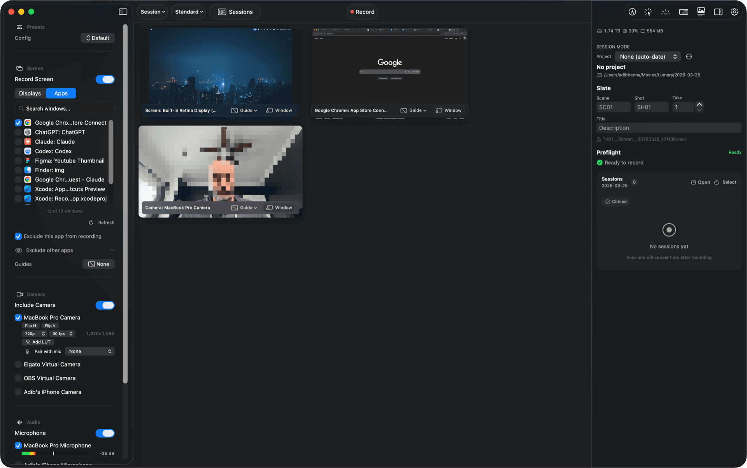The image size is (747, 468).
Task: Toggle the click highlight effect icon
Action: (x=649, y=12)
